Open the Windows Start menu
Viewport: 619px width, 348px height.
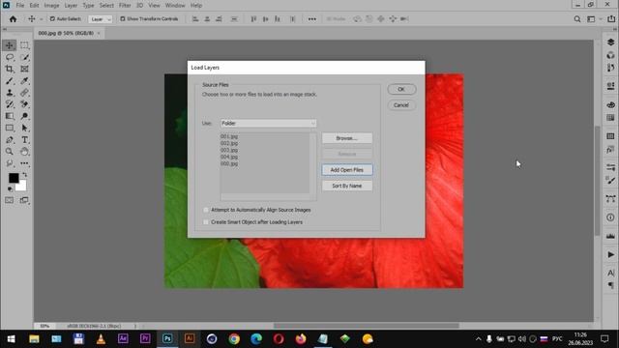11,339
